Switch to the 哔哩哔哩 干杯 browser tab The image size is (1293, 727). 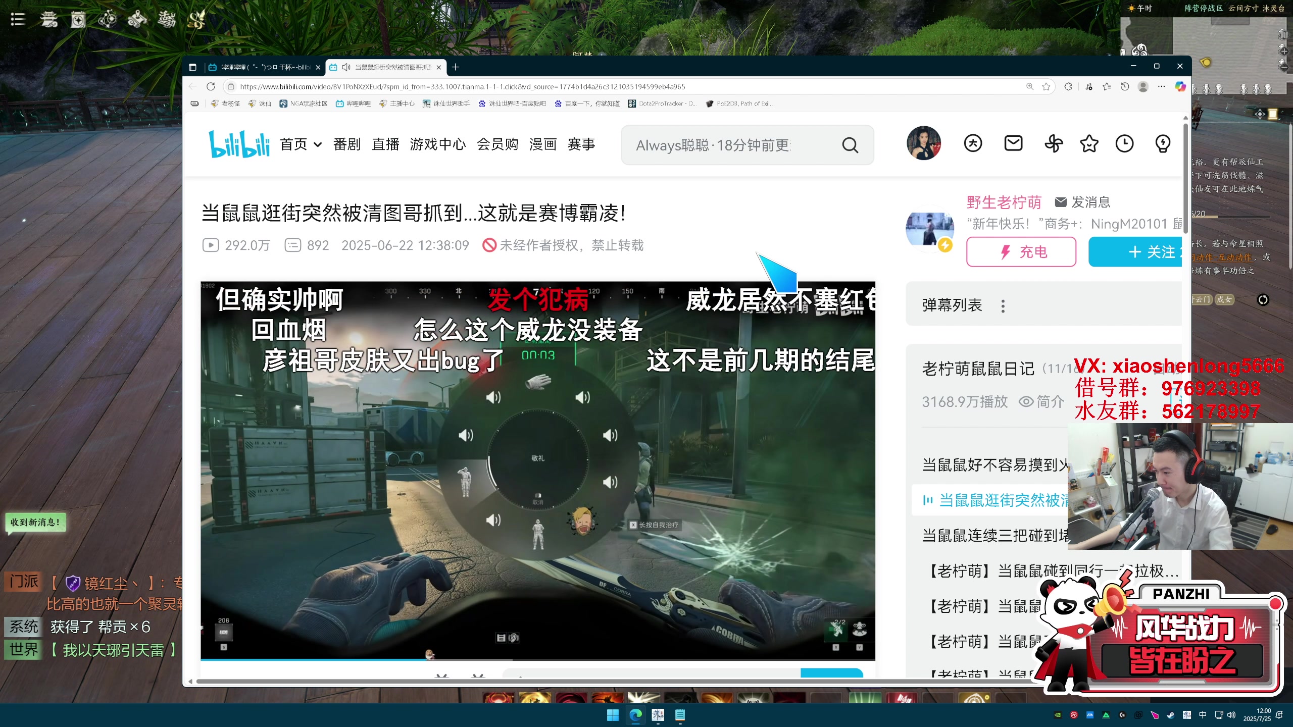[264, 67]
